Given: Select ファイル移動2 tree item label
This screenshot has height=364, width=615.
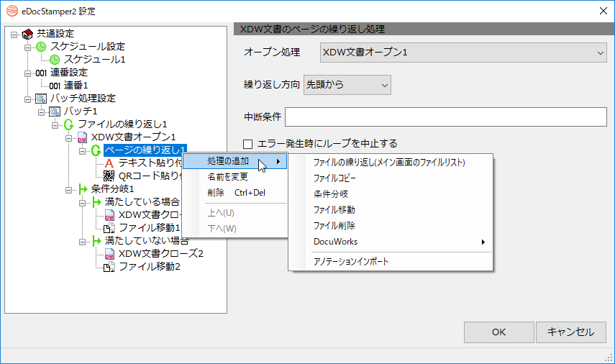Looking at the screenshot, I should (150, 267).
